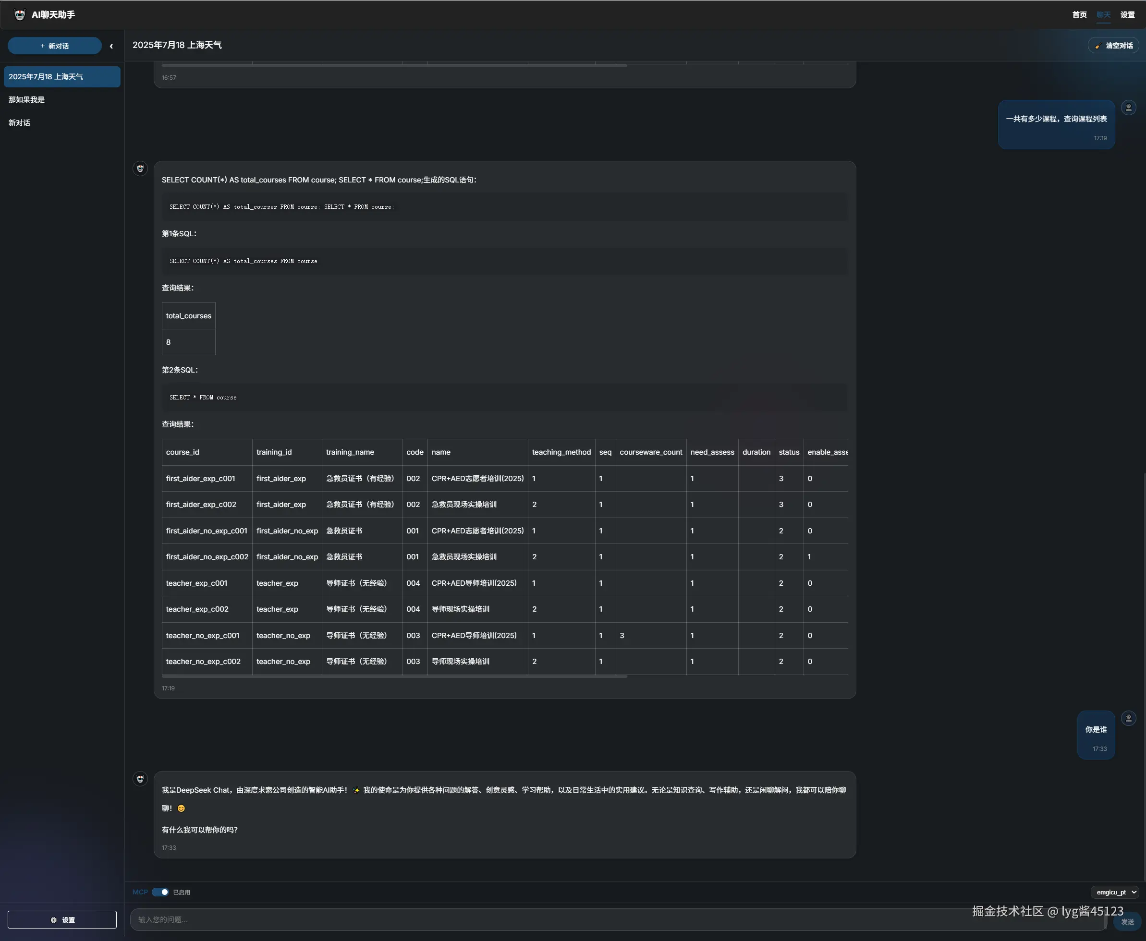The height and width of the screenshot is (941, 1146).
Task: Click the user avatar beside course query message
Action: pos(1129,108)
